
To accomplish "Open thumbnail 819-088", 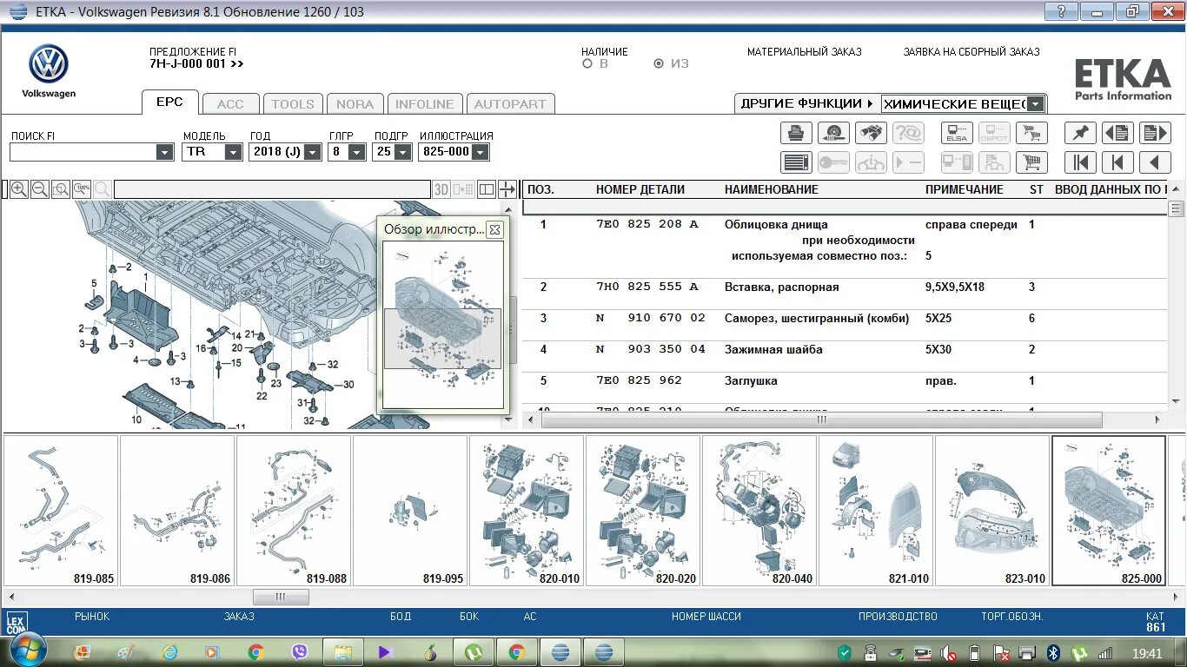I will click(294, 511).
